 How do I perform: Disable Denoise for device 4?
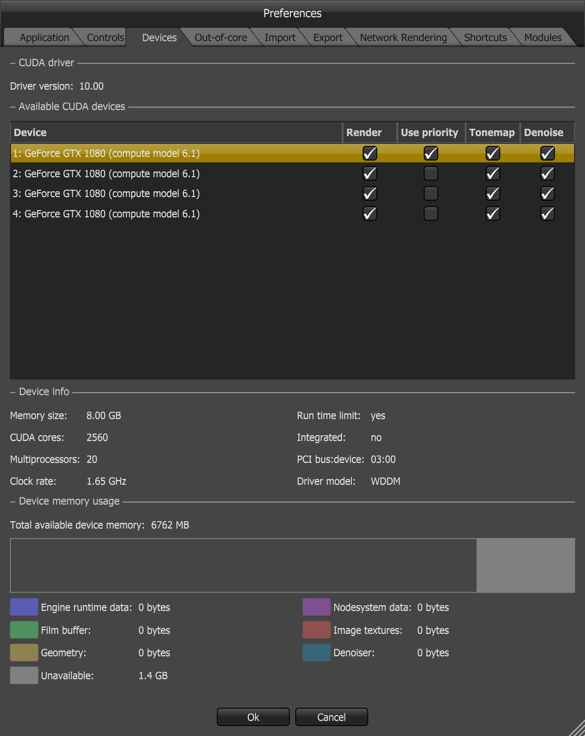(547, 214)
